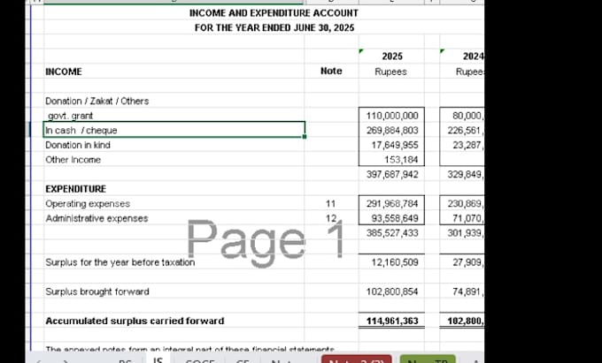602x363 pixels.
Task: Select the 2024 column's 27,909 surplus value
Action: click(x=462, y=262)
